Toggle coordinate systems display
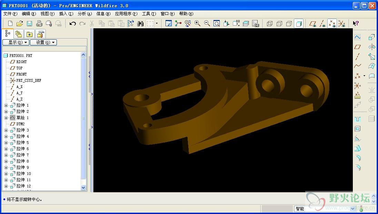The height and width of the screenshot is (214, 378). pyautogui.click(x=341, y=23)
